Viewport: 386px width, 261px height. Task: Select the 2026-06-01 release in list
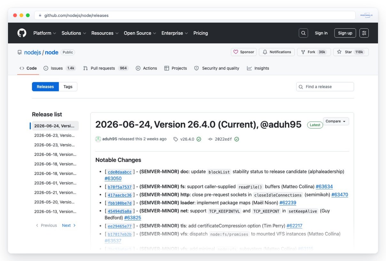[x=55, y=183]
